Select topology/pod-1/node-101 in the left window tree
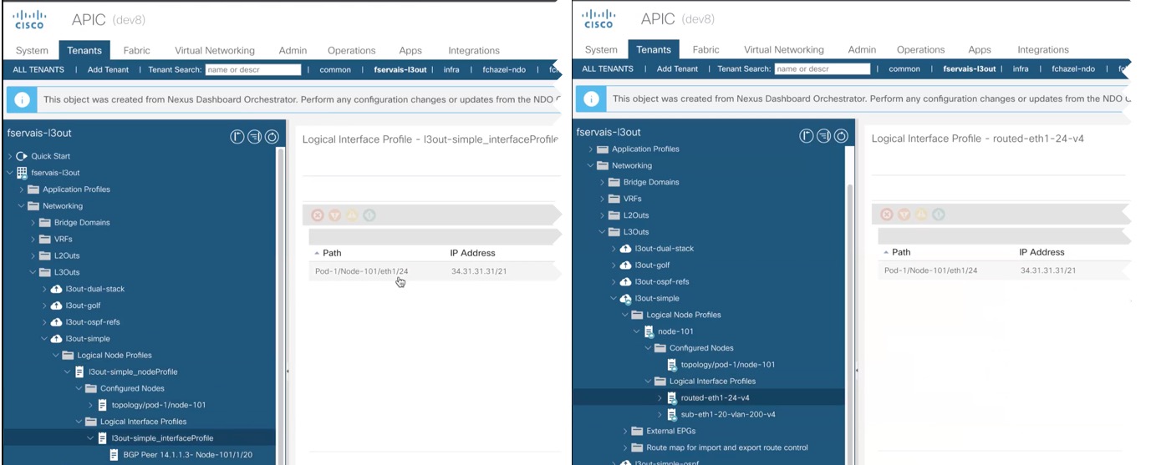This screenshot has width=1151, height=465. pos(159,405)
